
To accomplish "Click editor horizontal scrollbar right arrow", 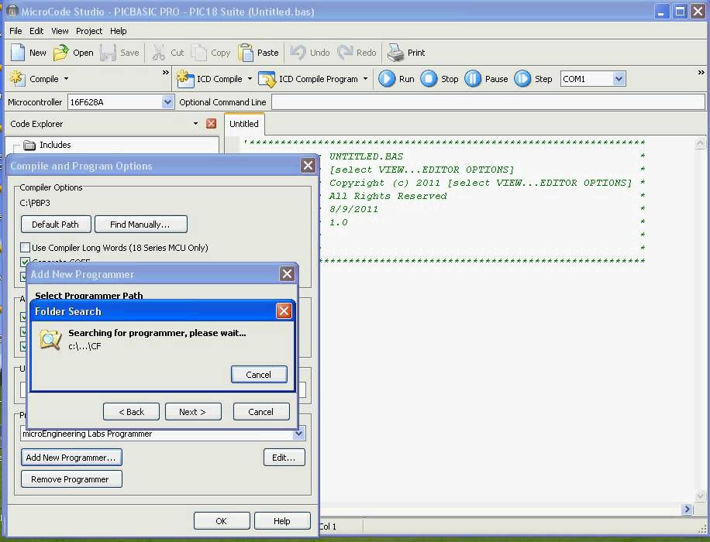I will (687, 509).
